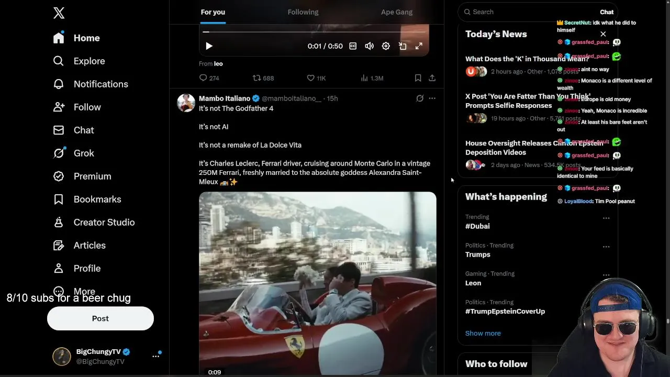Enter fullscreen on top video
Viewport: 670px width, 377px height.
click(419, 46)
